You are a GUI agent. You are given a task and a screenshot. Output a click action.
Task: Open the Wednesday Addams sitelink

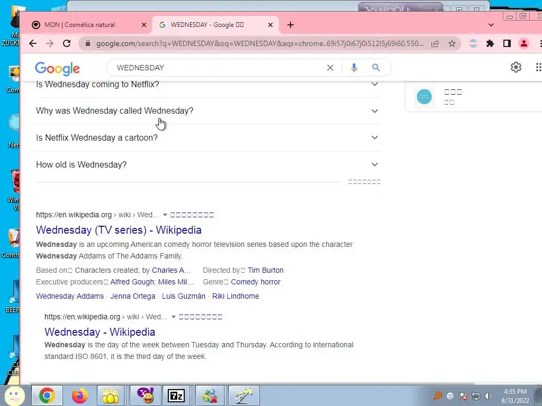(x=70, y=296)
